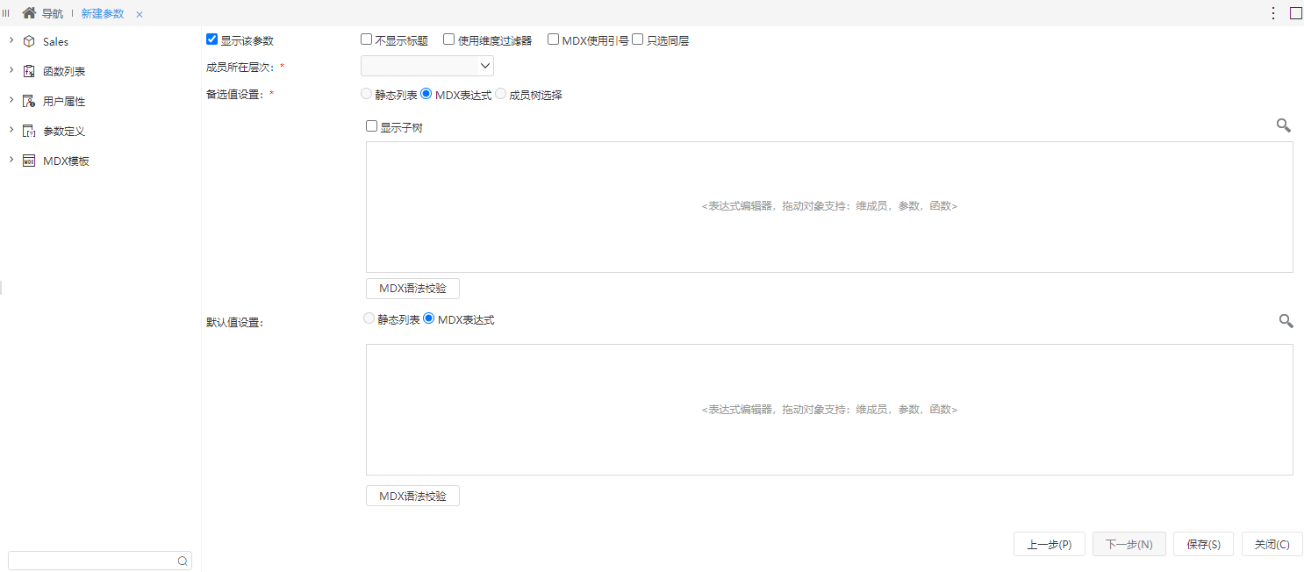Select the MDX模板 tree item label
Screen dimensions: 1304x572
point(66,161)
